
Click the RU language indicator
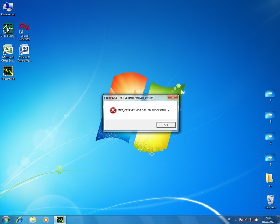[230, 219]
